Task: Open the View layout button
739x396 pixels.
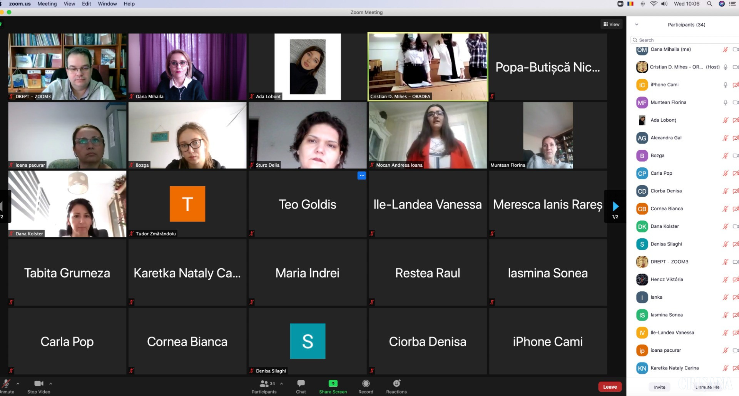Action: click(611, 24)
